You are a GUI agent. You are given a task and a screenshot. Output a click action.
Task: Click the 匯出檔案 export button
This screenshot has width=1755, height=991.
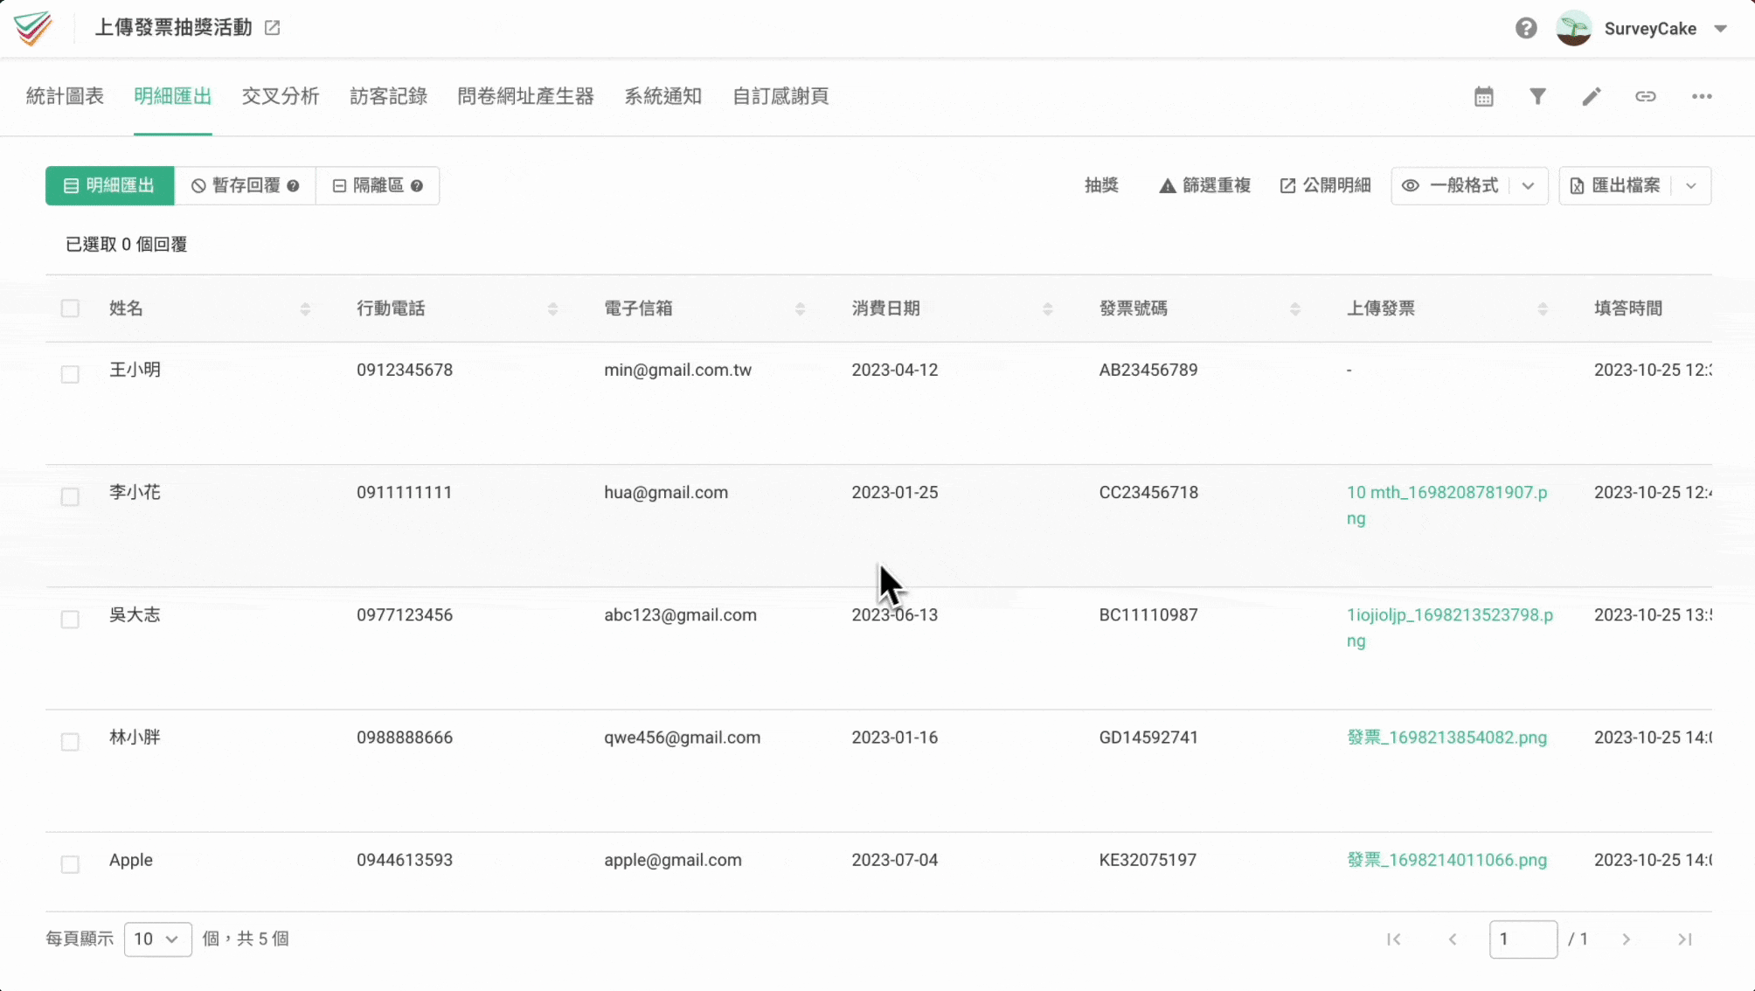pos(1615,185)
